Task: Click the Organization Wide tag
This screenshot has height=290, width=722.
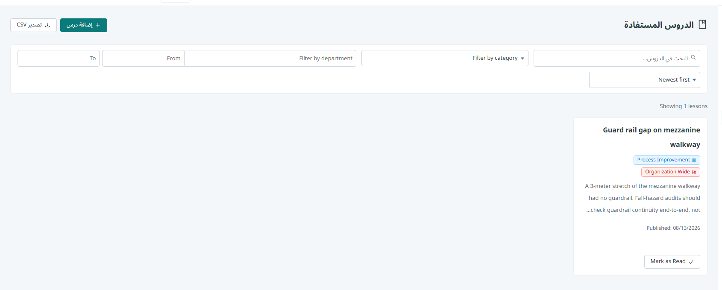Action: pyautogui.click(x=670, y=172)
